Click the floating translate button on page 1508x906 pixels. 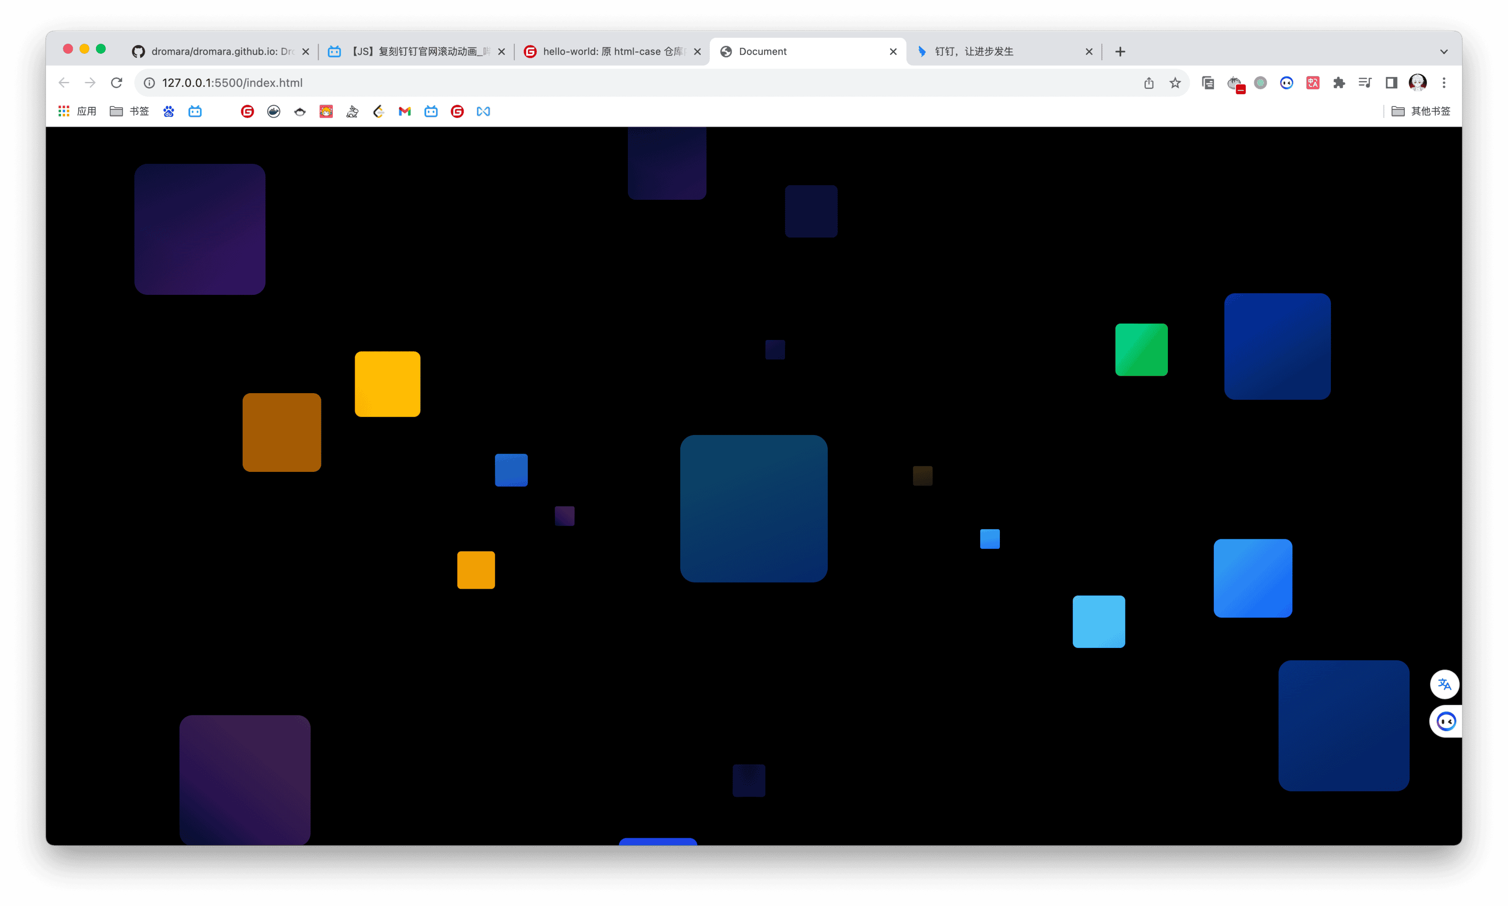tap(1444, 684)
